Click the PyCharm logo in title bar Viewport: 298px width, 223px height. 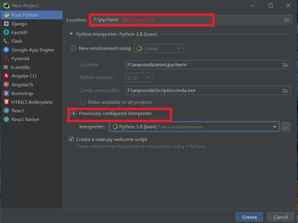point(6,5)
